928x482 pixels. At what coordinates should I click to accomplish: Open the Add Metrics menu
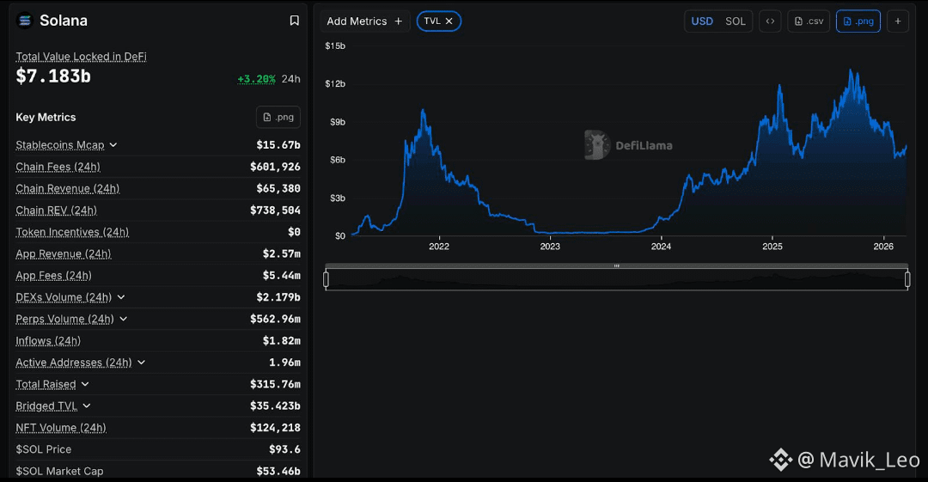364,21
